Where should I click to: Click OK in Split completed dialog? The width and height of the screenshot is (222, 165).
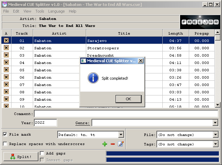(x=128, y=99)
